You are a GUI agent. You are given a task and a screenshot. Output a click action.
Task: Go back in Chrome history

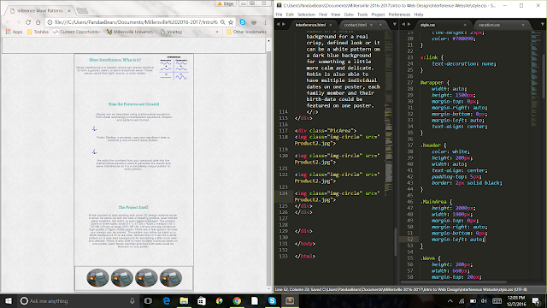pos(9,22)
